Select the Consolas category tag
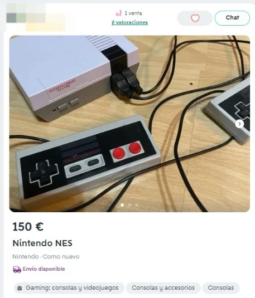 (221, 288)
